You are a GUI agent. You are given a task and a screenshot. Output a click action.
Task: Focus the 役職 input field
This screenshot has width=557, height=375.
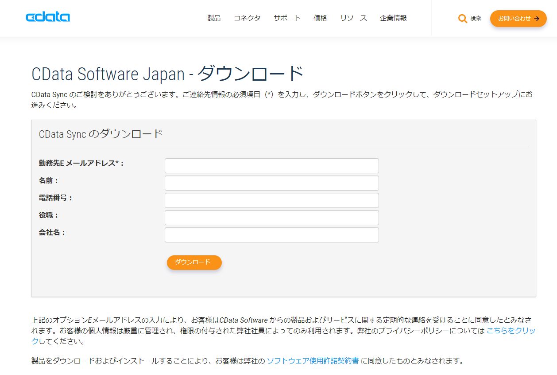coord(272,218)
